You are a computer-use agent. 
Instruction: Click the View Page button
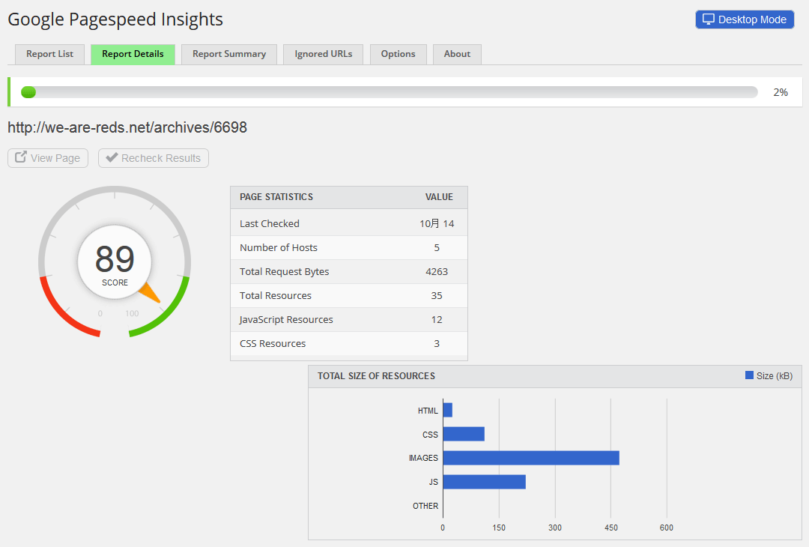(x=48, y=158)
